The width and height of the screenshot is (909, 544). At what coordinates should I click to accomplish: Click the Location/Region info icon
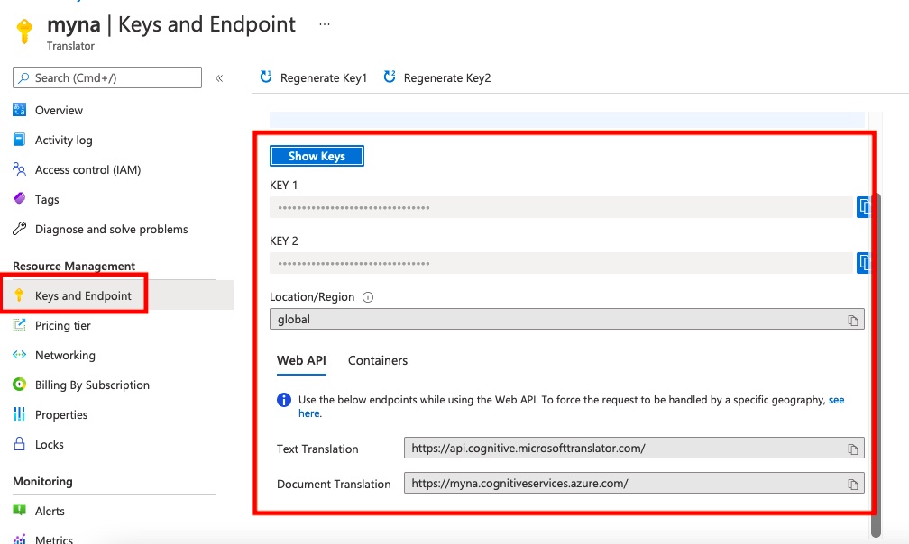[x=368, y=297]
